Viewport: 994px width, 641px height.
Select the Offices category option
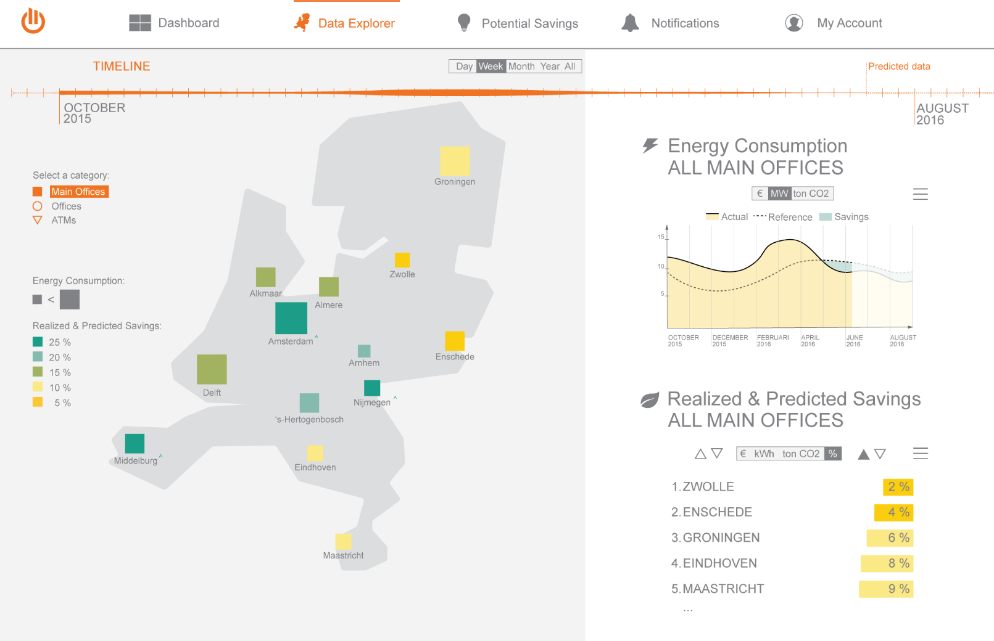pyautogui.click(x=66, y=206)
